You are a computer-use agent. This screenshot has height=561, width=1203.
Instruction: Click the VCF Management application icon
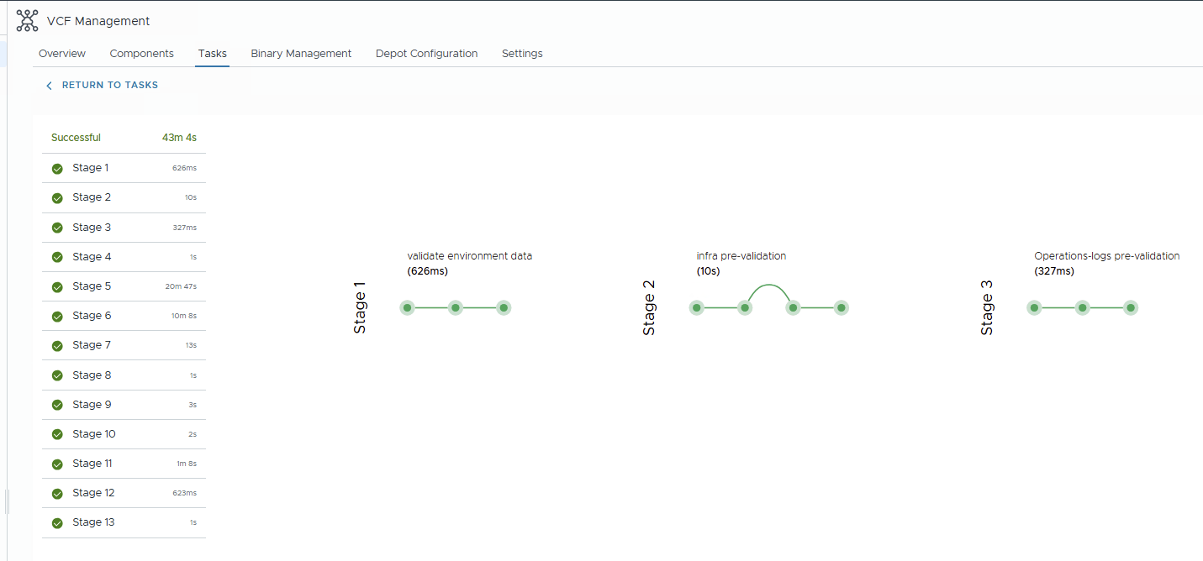click(x=27, y=19)
